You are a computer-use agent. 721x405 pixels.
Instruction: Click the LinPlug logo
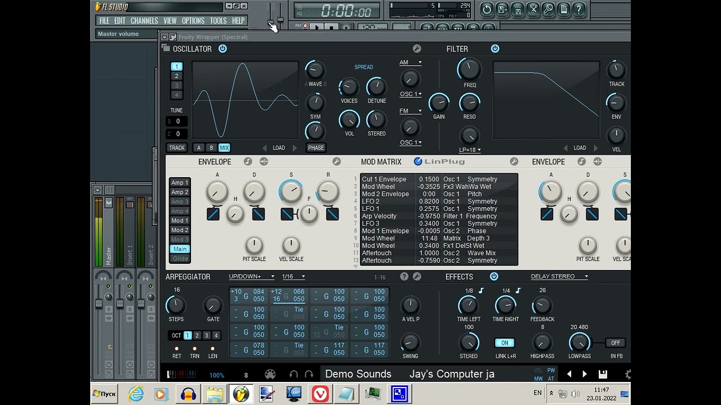tap(439, 162)
